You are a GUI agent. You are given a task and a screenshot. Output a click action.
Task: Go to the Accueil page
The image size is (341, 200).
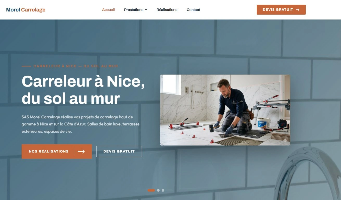[x=108, y=10]
